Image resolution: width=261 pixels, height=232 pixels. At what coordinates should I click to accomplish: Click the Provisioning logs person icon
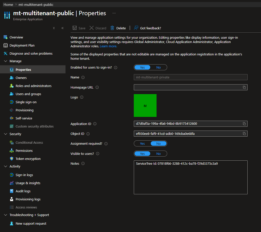click(x=11, y=199)
